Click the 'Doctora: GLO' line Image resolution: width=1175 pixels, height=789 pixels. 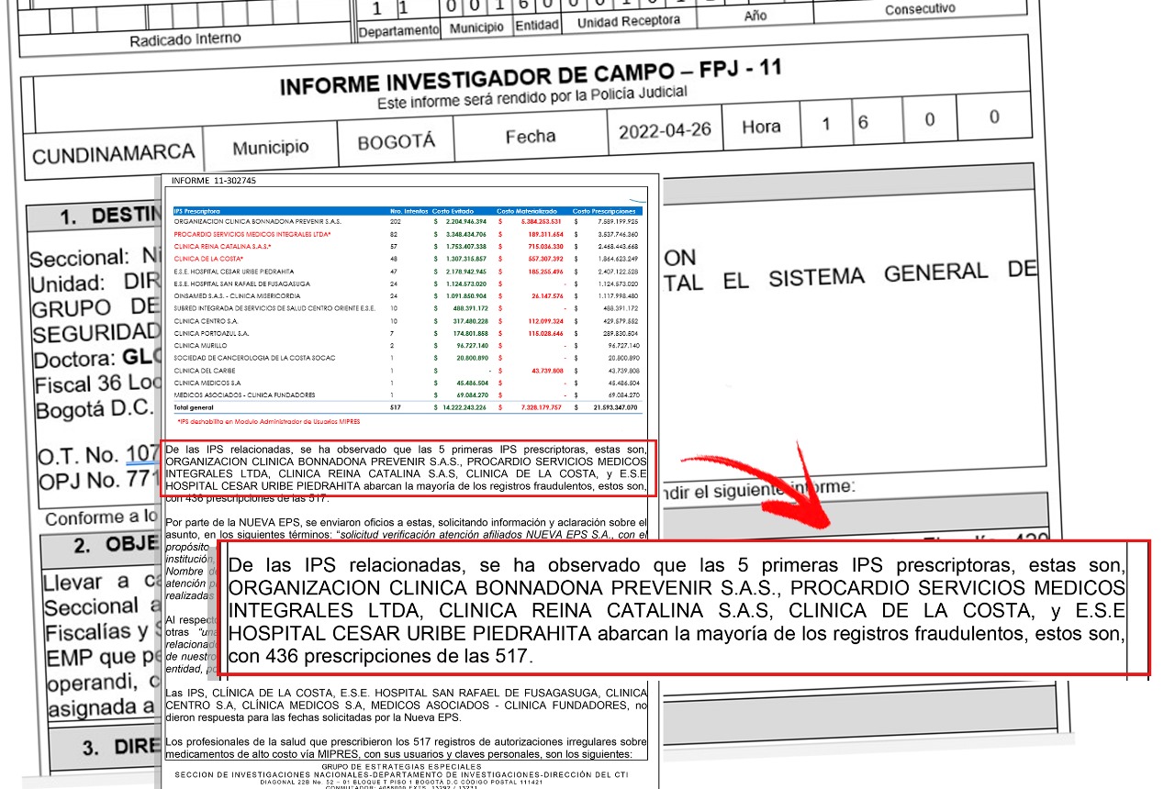click(x=97, y=359)
